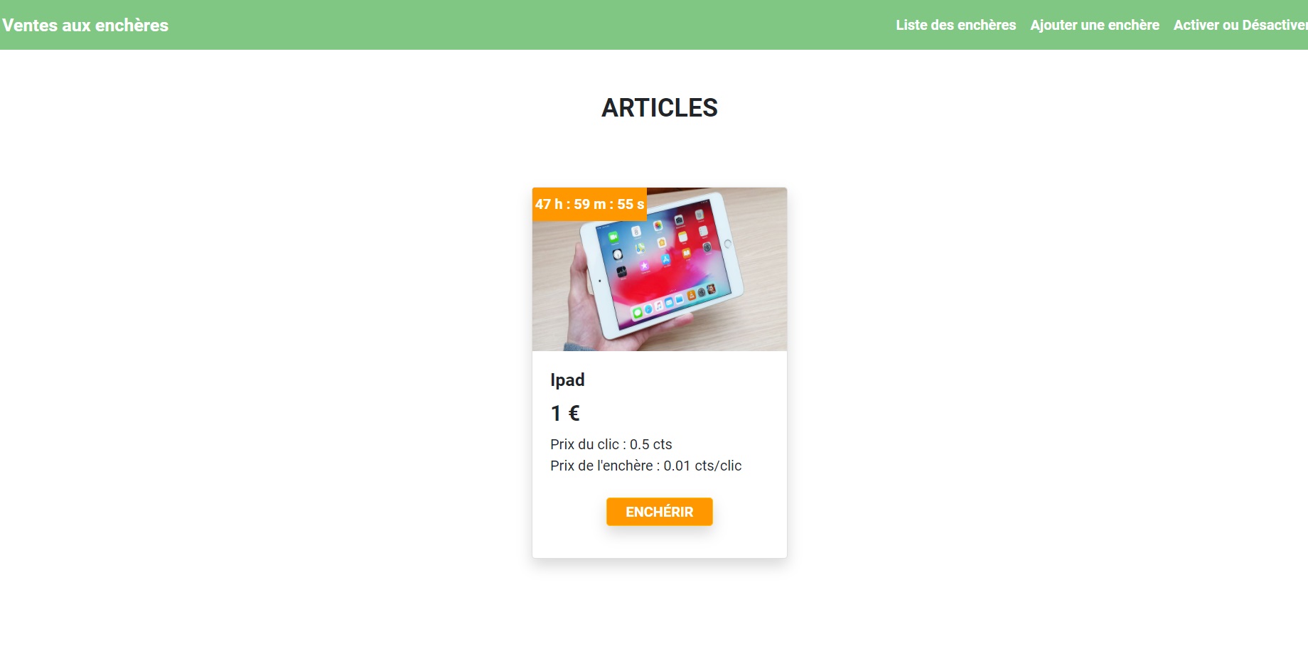Click the 47 h hours in countdown
This screenshot has height=666, width=1308.
click(549, 204)
